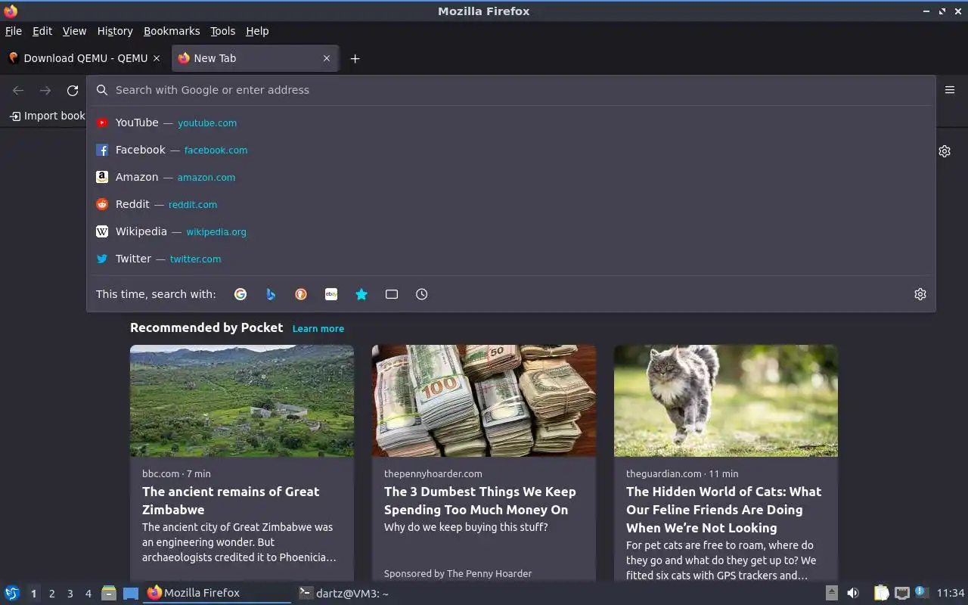Open the Firefox hamburger application menu

950,90
